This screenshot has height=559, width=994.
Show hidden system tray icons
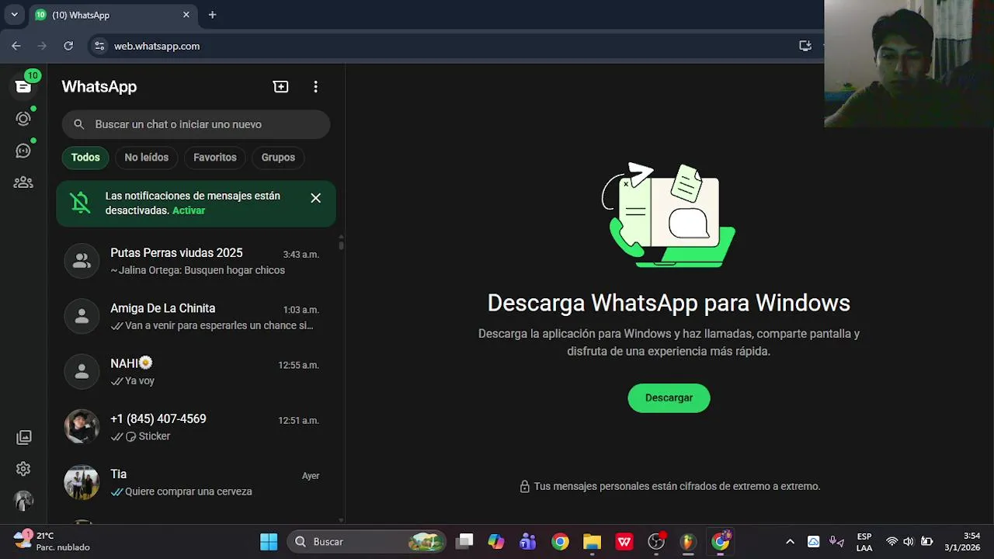click(790, 542)
